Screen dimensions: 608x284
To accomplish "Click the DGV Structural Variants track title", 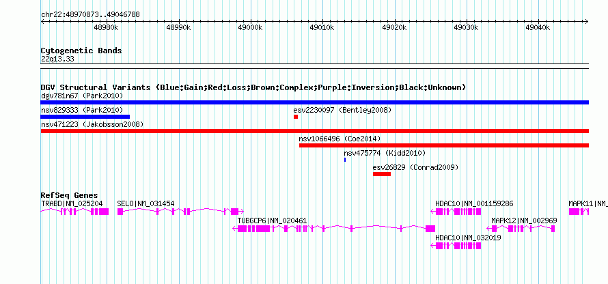I will click(253, 87).
